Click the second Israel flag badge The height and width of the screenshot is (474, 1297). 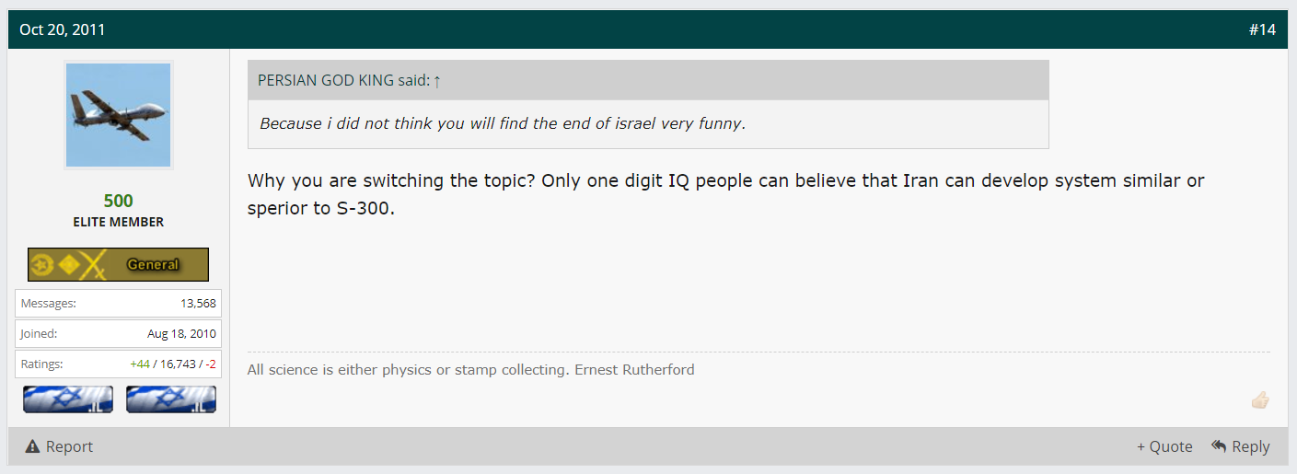coord(171,399)
